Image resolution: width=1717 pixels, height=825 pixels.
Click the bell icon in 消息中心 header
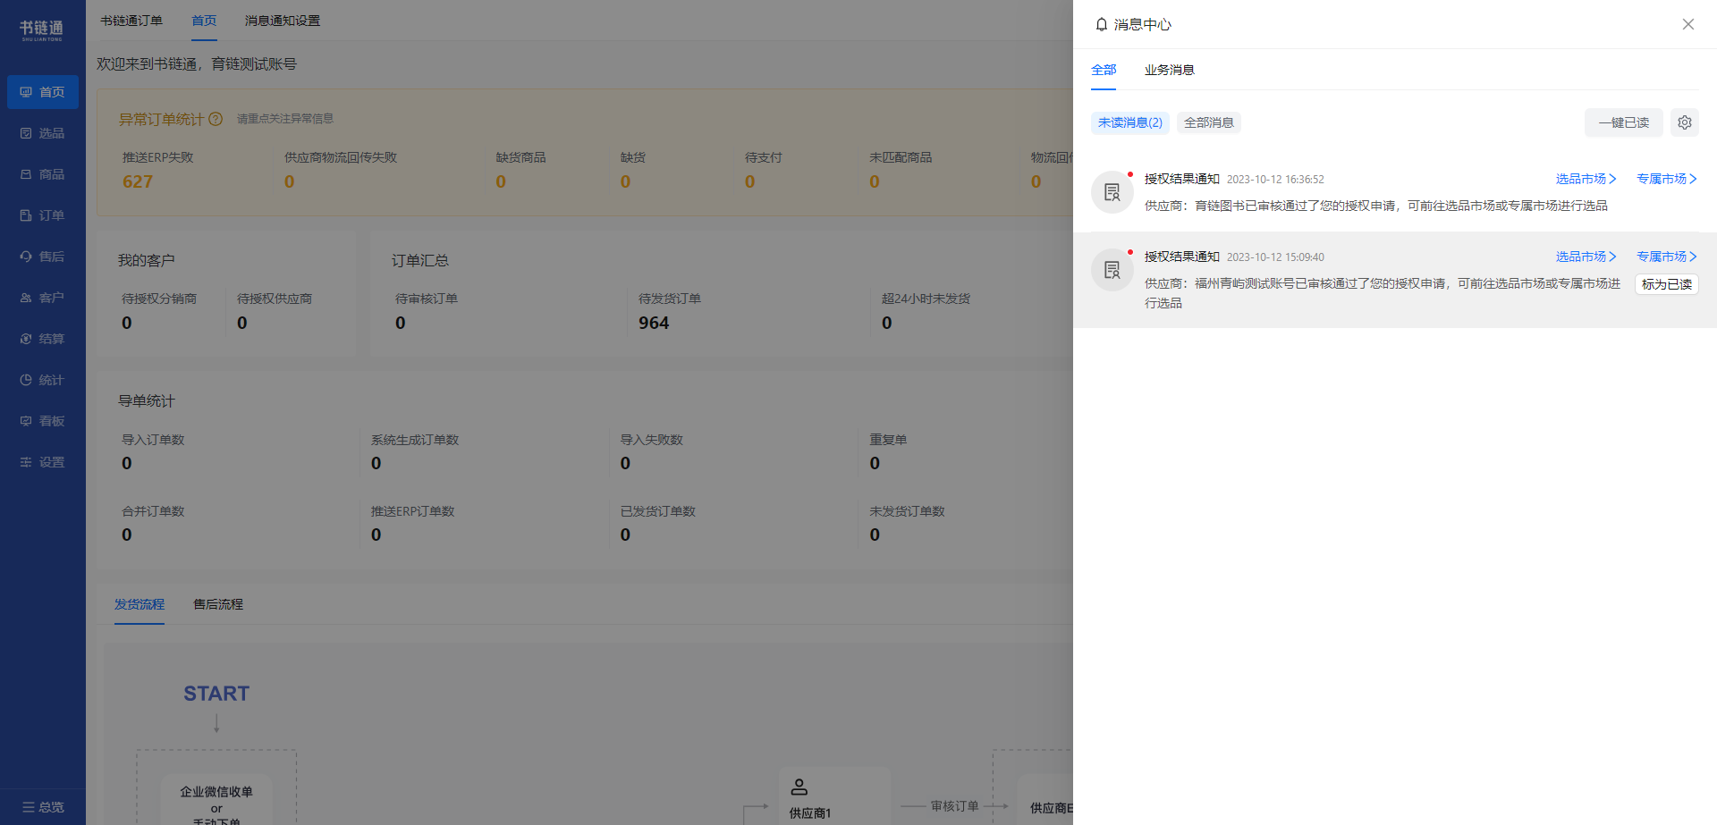pos(1102,24)
